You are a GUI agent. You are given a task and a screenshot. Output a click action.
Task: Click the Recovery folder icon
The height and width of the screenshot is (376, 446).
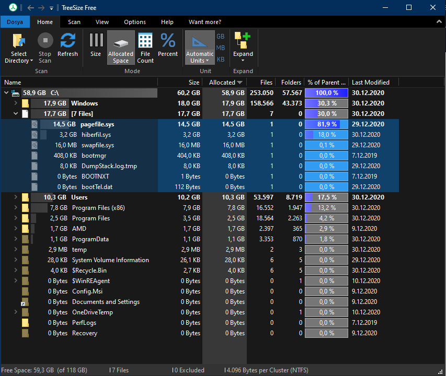click(x=25, y=333)
